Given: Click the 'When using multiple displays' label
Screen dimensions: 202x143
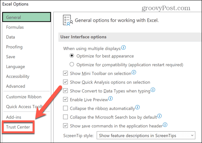Looking at the screenshot, I should 92,49.
